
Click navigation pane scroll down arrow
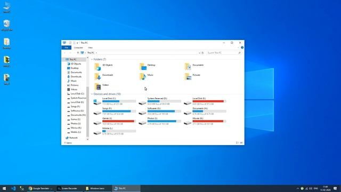click(87, 139)
